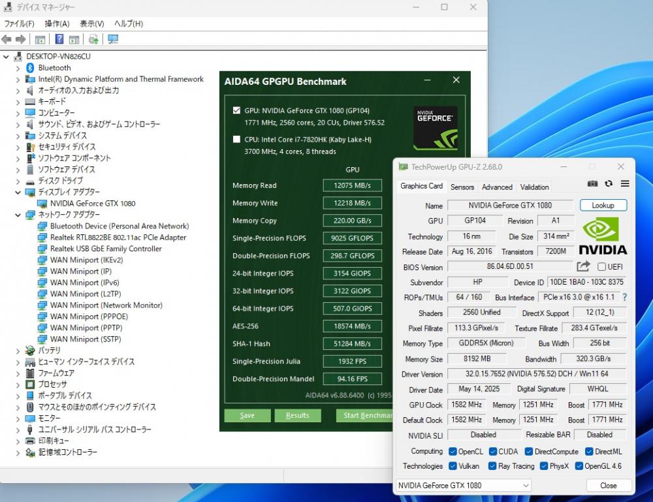Click the Bluetooth icon in the device tree
This screenshot has width=653, height=502.
[30, 68]
